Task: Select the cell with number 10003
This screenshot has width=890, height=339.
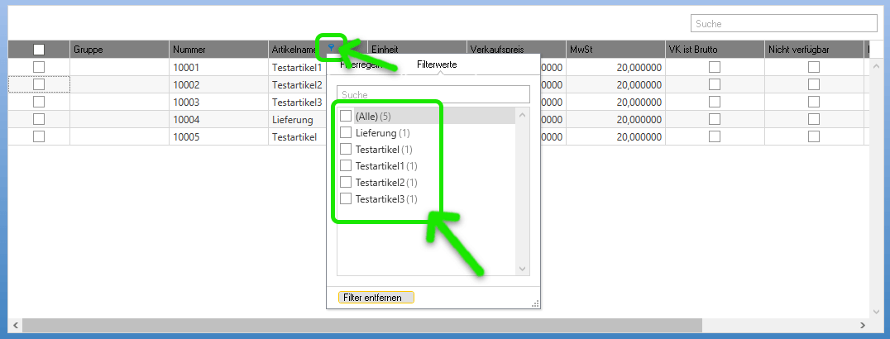Action: pyautogui.click(x=218, y=102)
